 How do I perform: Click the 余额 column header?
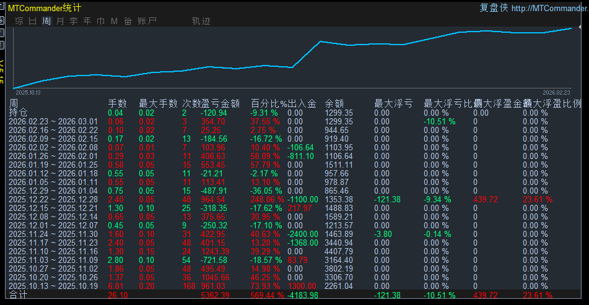(334, 103)
